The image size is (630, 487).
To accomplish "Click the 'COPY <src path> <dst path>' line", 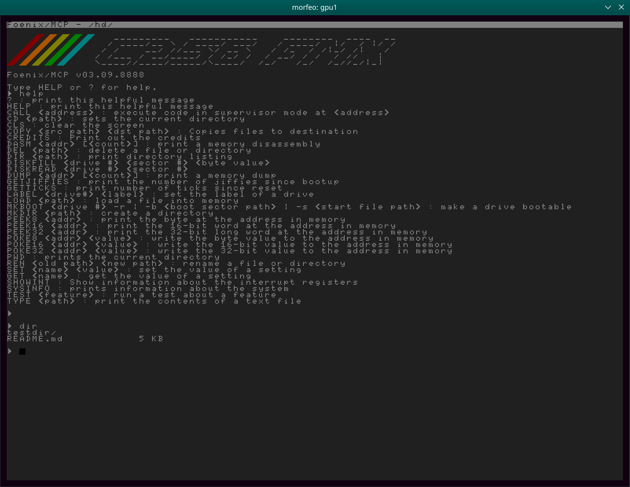I will tap(183, 131).
